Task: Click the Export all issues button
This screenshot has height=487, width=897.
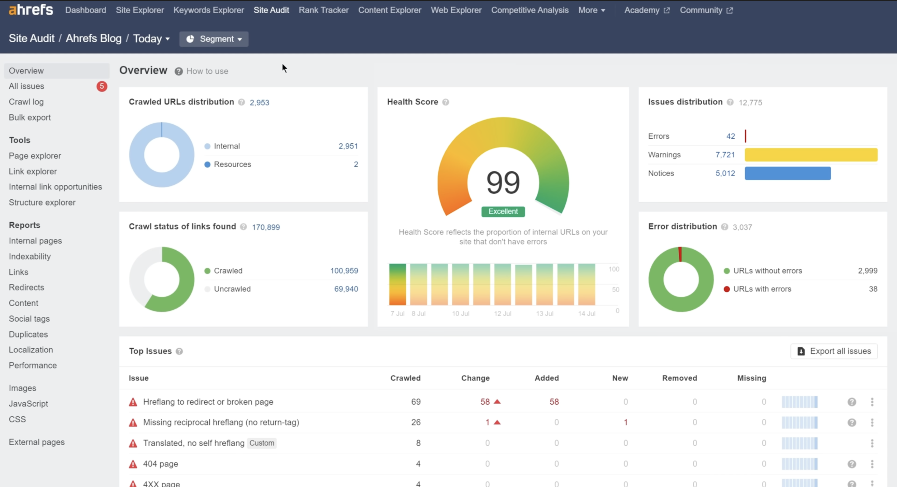Action: point(834,351)
